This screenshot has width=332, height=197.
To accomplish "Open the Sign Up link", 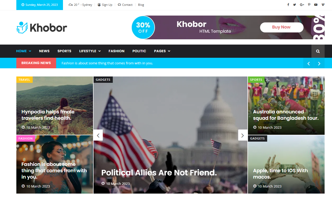I will (x=105, y=5).
